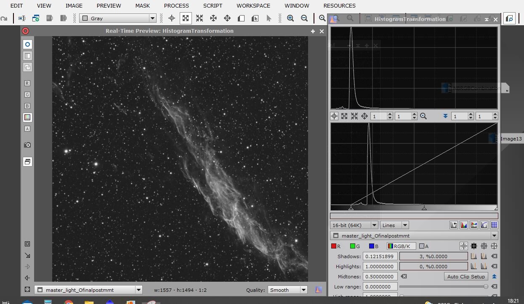Viewport: 524px width, 304px height.
Task: Reset the Midtones balance value
Action: (404, 276)
